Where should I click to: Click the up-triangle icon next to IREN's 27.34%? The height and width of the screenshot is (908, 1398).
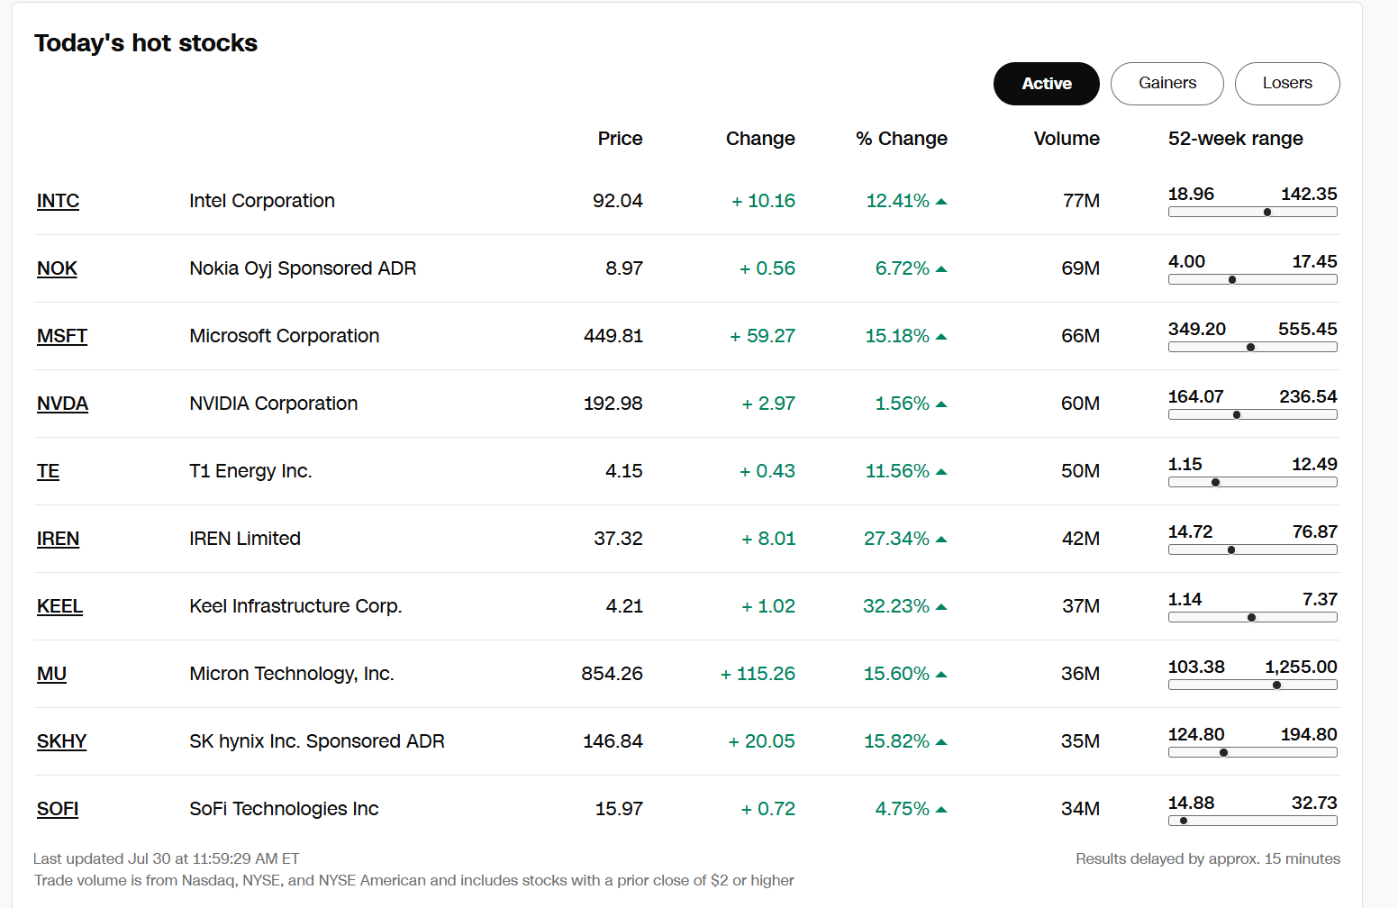point(941,540)
